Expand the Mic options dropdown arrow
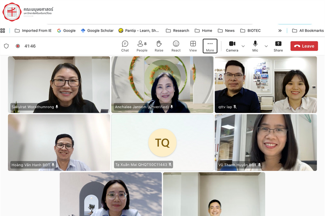Screen dimensions: 325x216 [x=266, y=46]
